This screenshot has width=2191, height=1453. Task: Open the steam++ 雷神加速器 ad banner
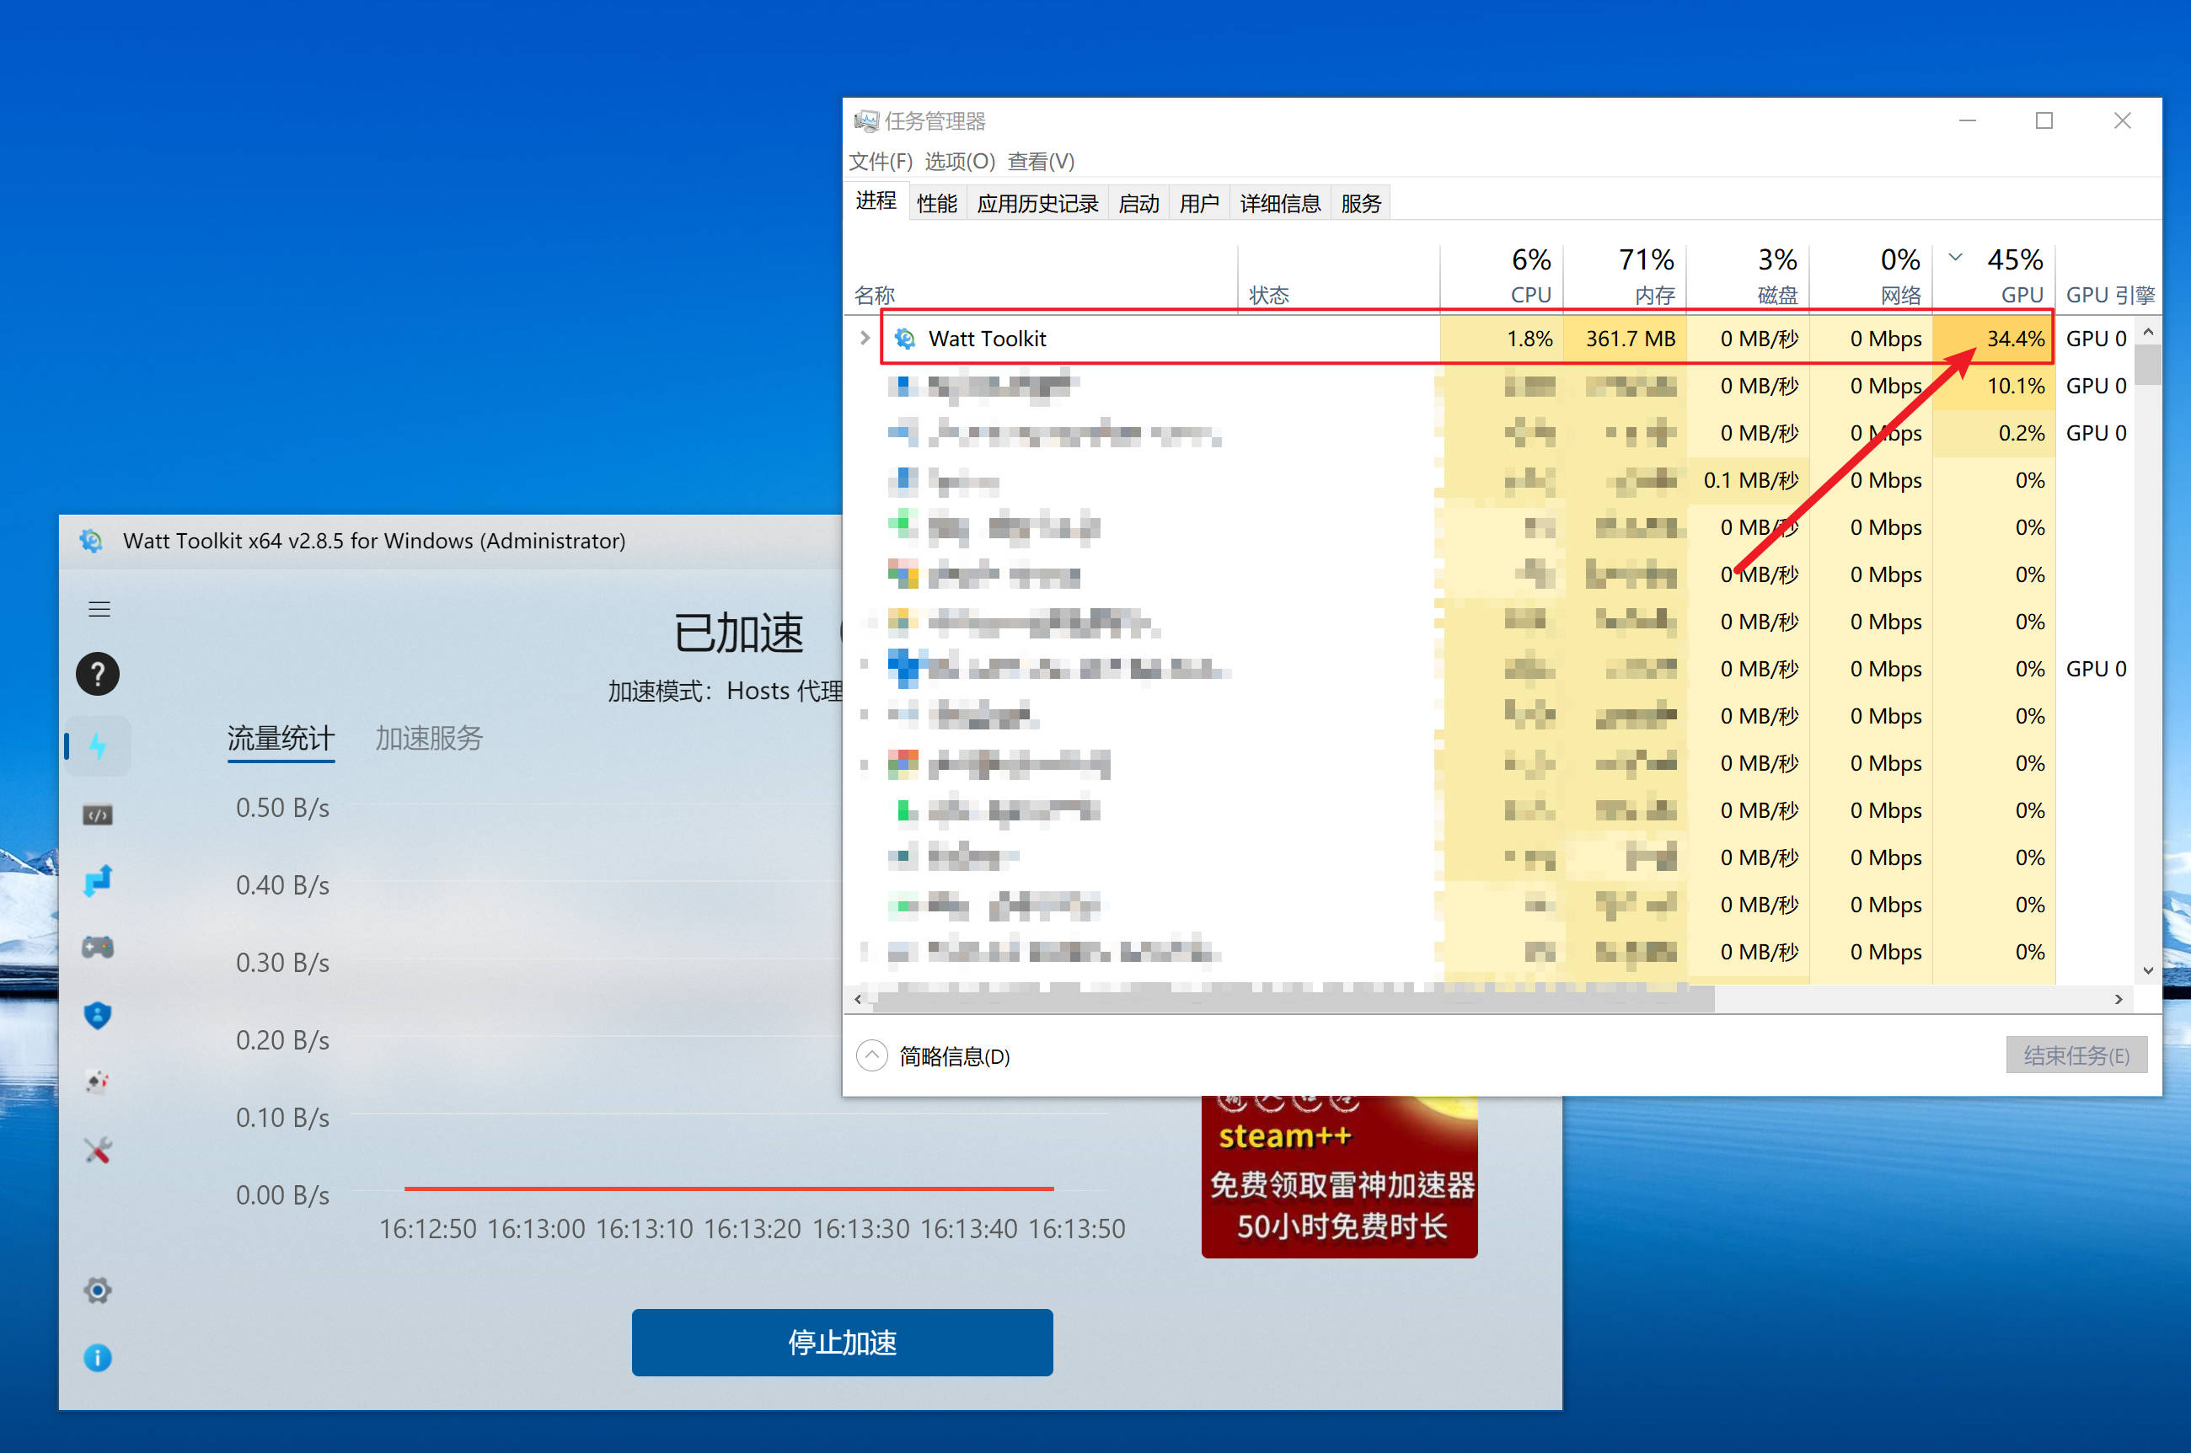pos(1339,1177)
